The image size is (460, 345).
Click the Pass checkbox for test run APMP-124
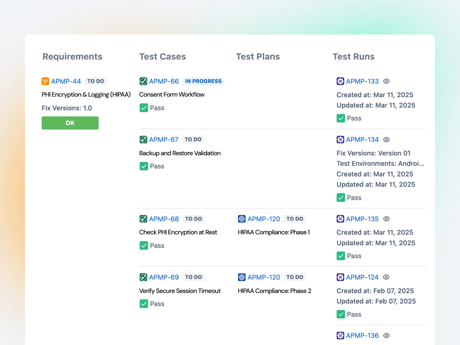(341, 314)
